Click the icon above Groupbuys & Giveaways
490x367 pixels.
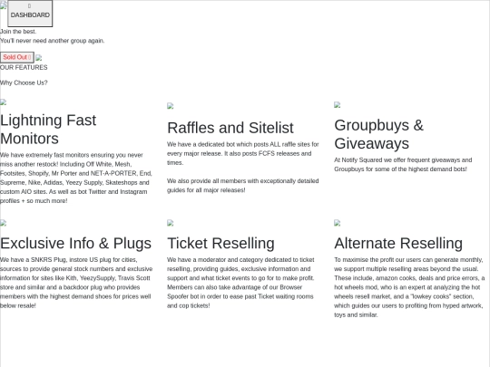[x=338, y=105]
